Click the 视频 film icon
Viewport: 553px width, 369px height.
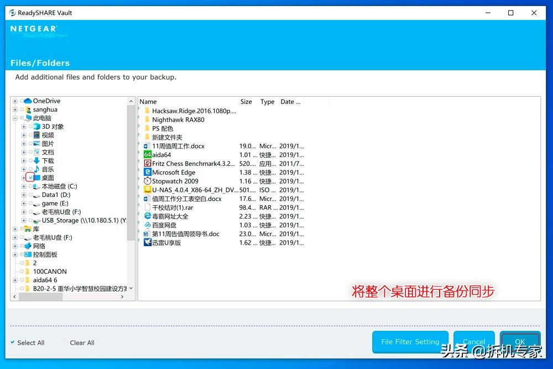[36, 135]
